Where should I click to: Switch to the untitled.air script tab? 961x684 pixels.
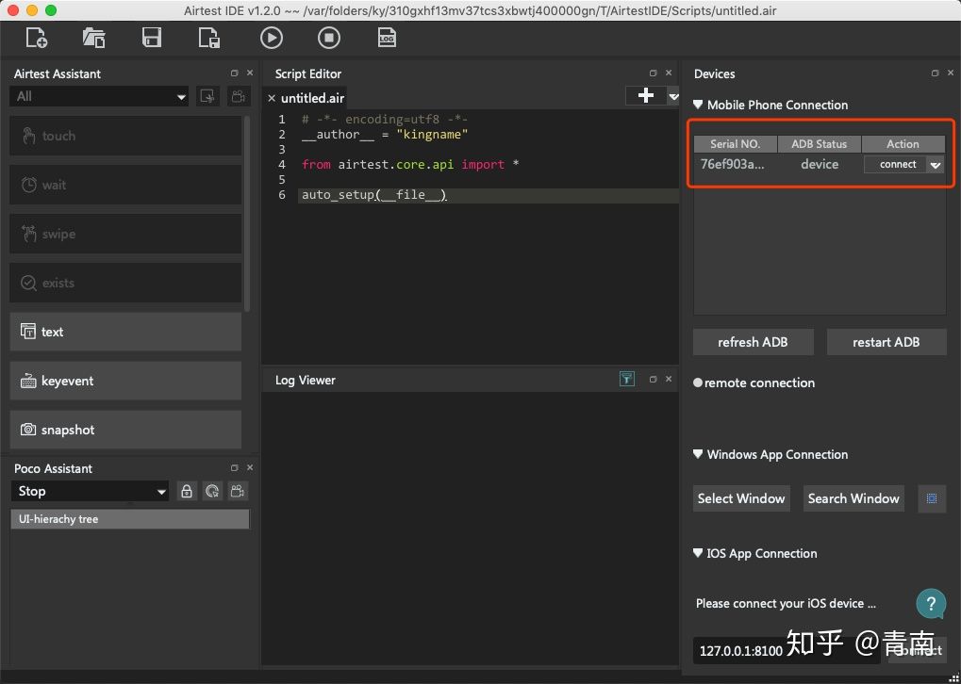(312, 98)
